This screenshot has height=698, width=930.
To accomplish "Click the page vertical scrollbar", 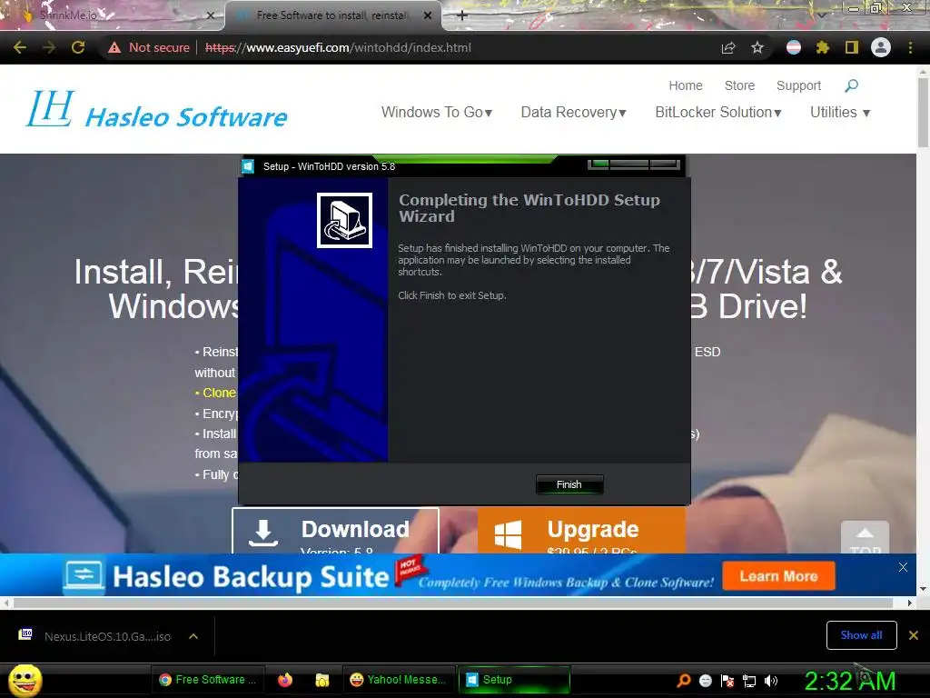I will (923, 113).
